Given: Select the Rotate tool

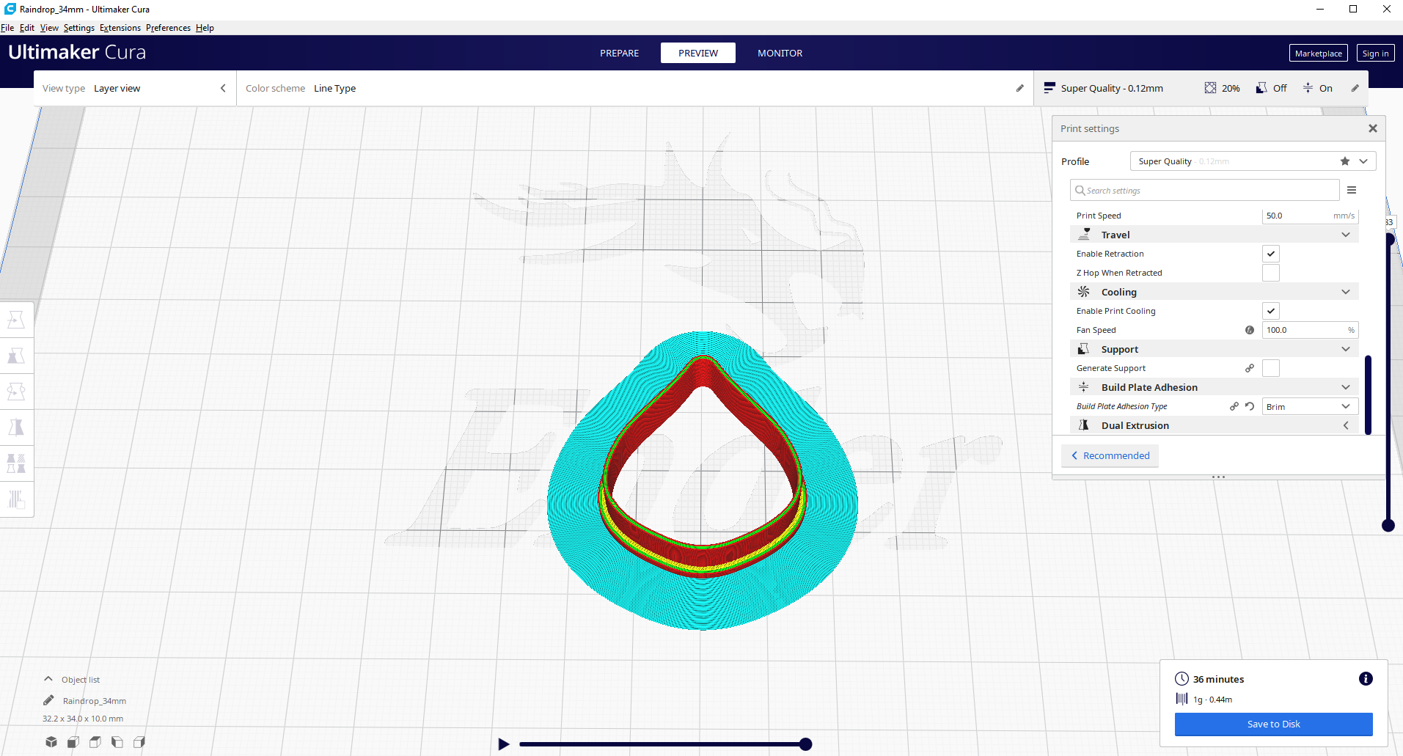Looking at the screenshot, I should (18, 391).
